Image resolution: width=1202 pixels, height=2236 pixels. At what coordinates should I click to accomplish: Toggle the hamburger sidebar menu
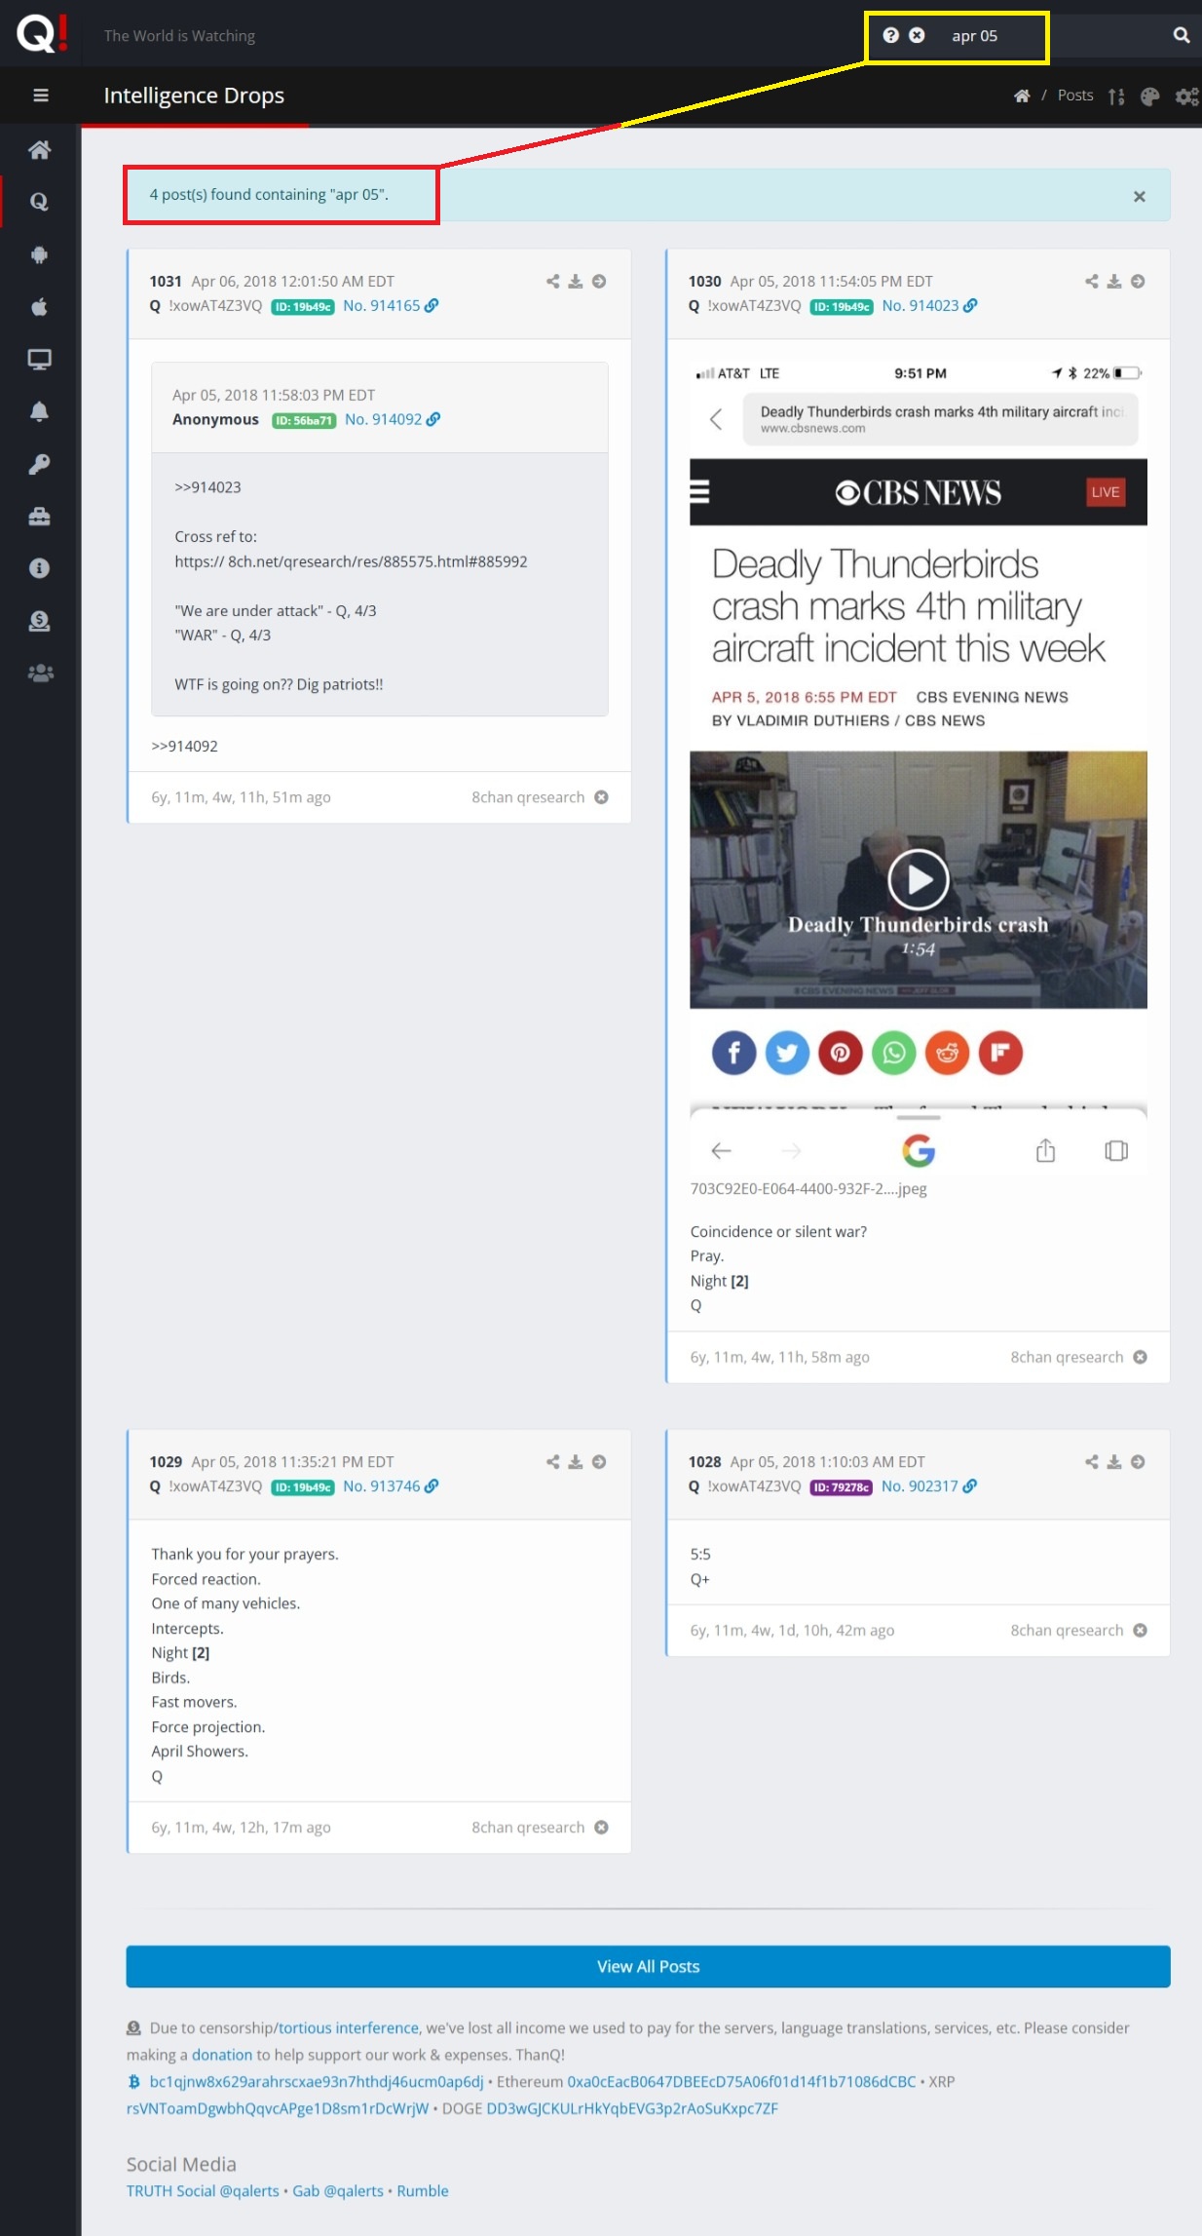coord(41,96)
